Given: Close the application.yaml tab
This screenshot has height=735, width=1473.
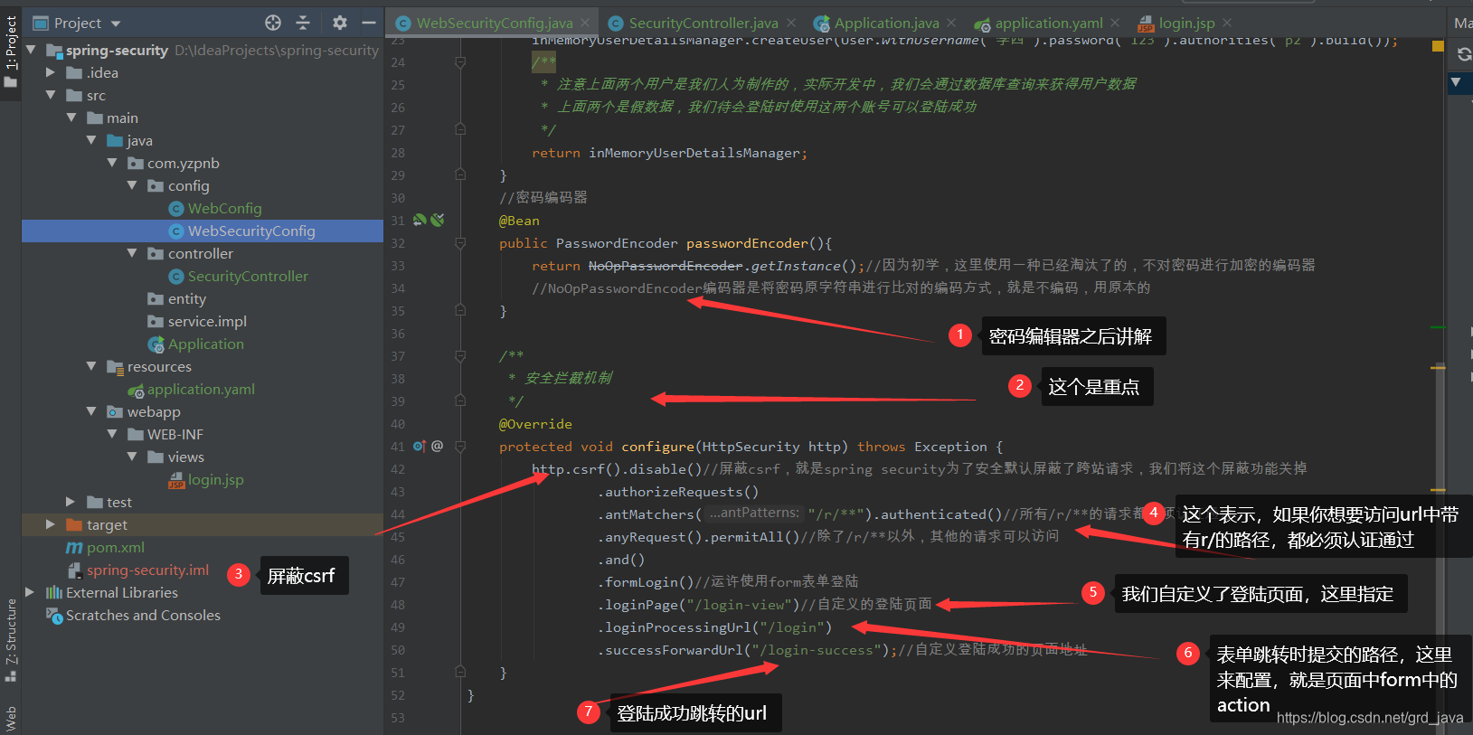Looking at the screenshot, I should [1115, 23].
